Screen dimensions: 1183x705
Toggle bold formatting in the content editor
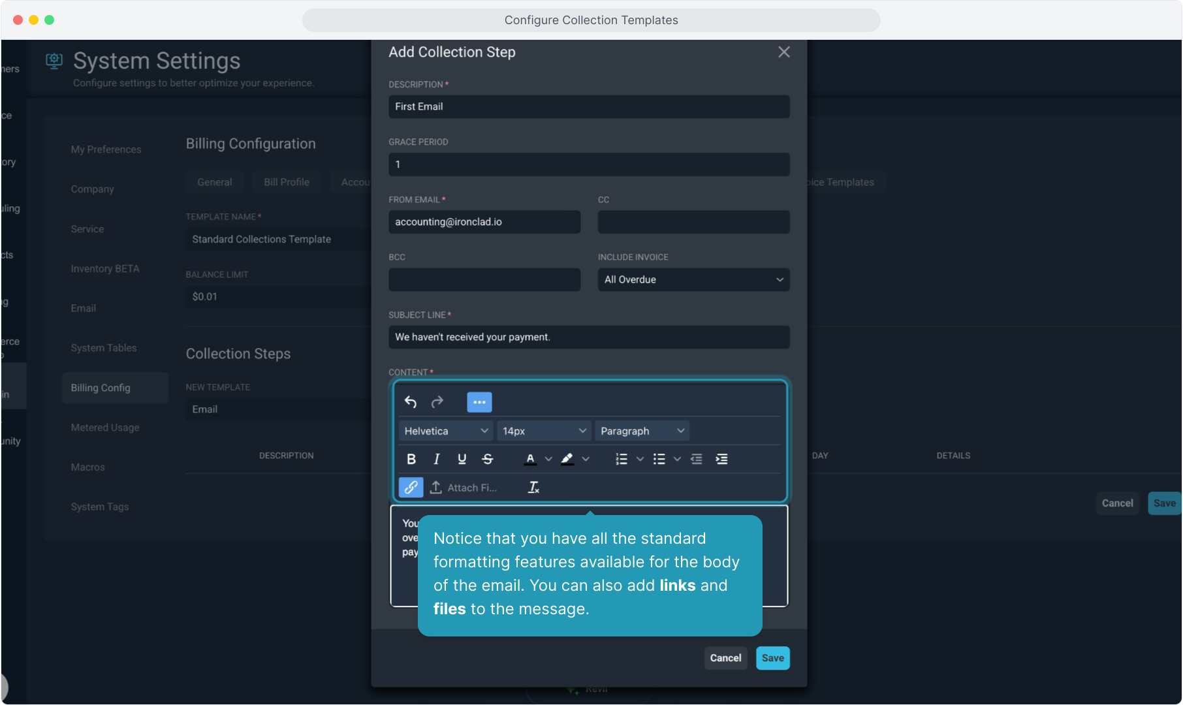(x=411, y=459)
